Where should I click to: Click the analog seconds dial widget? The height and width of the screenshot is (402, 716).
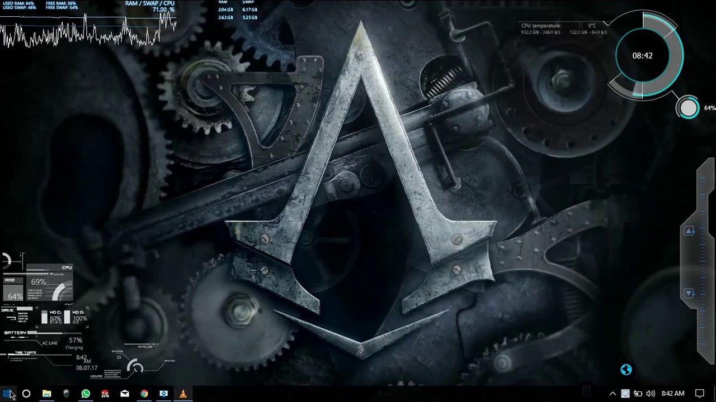pos(135,367)
